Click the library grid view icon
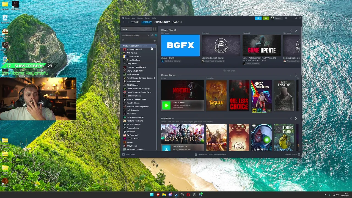The width and height of the screenshot is (352, 198). [155, 29]
